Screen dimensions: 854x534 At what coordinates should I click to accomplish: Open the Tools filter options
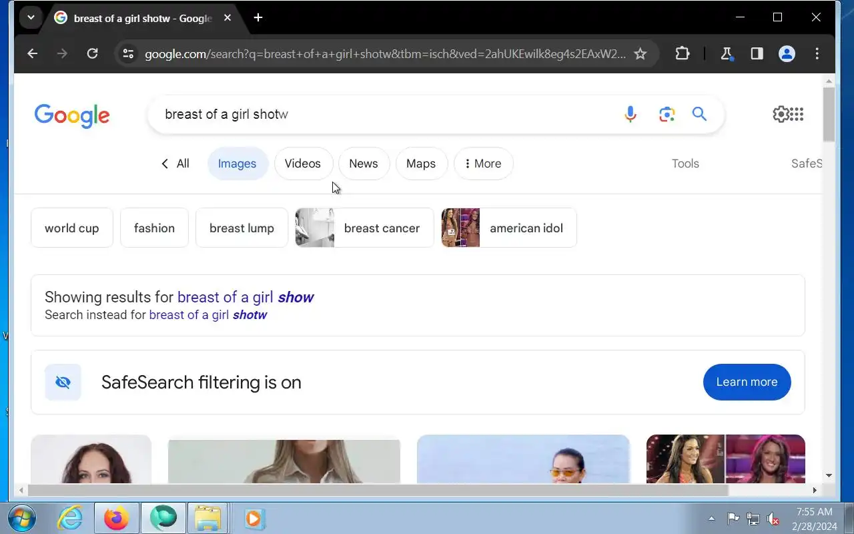[x=685, y=164]
